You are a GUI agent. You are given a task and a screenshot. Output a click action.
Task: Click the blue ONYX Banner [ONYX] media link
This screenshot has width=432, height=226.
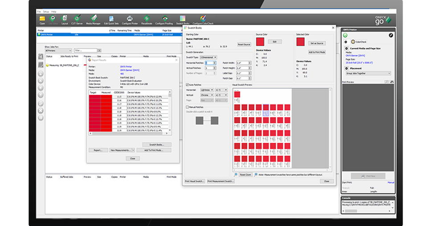(x=355, y=56)
